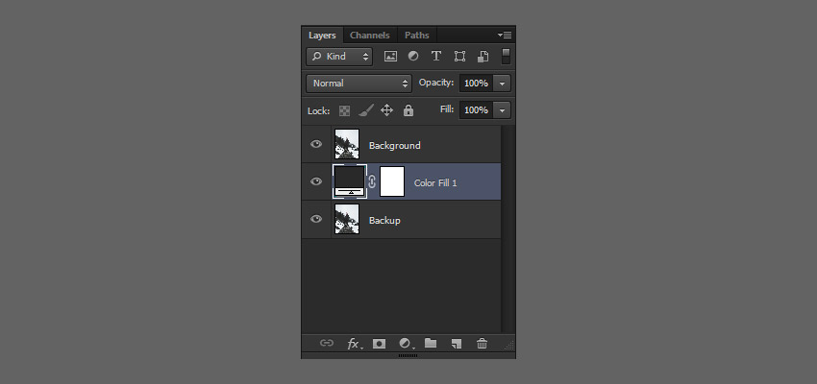Lock image pixels brush icon
Image resolution: width=817 pixels, height=384 pixels.
point(366,110)
